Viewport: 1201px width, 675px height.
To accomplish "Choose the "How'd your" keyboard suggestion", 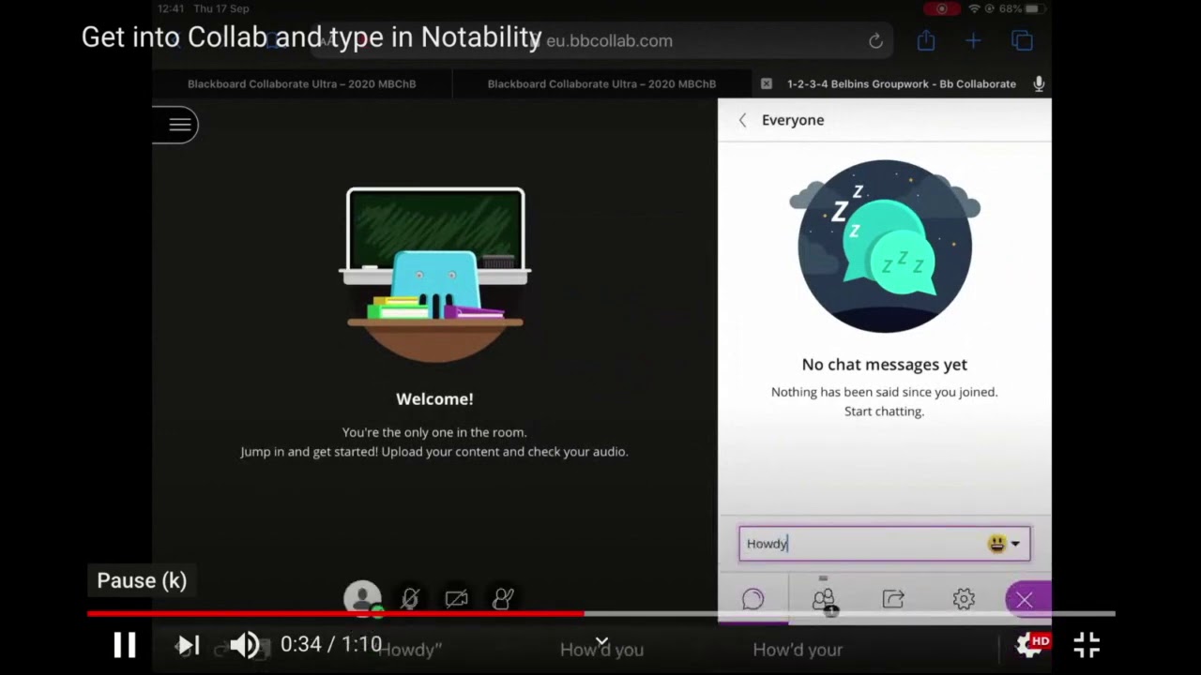I will pyautogui.click(x=798, y=650).
